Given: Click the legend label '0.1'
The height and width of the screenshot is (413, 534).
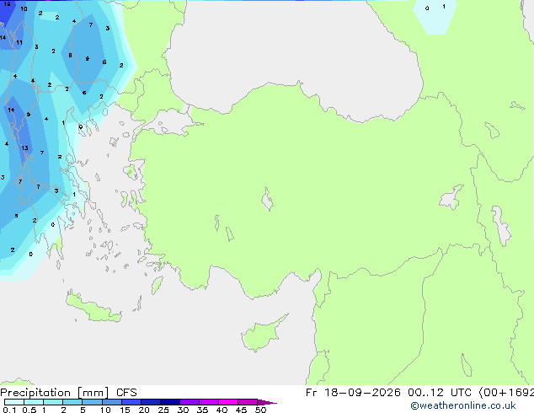Looking at the screenshot, I should click(x=9, y=410).
